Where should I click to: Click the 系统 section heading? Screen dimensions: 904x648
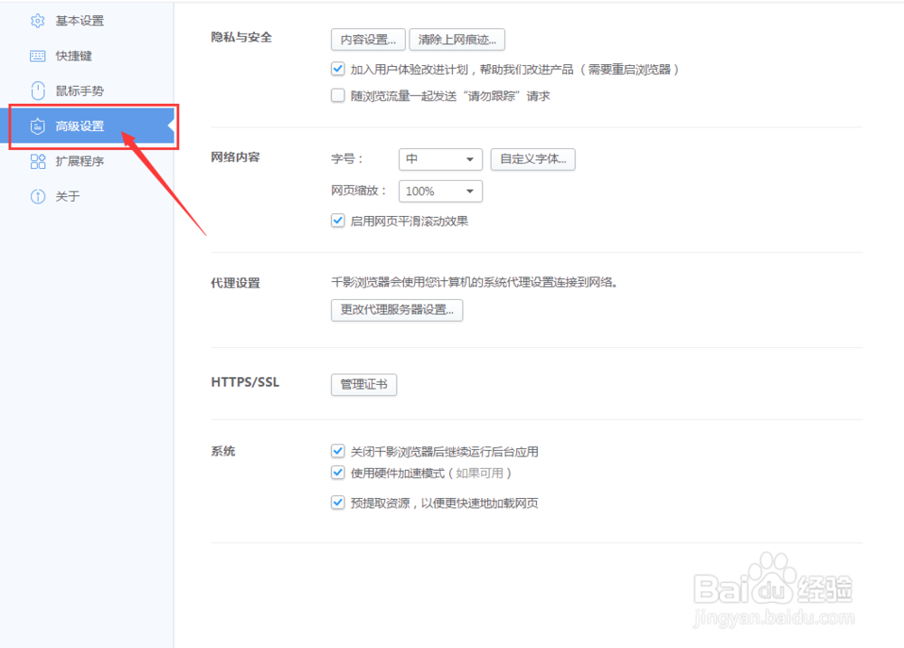point(223,451)
